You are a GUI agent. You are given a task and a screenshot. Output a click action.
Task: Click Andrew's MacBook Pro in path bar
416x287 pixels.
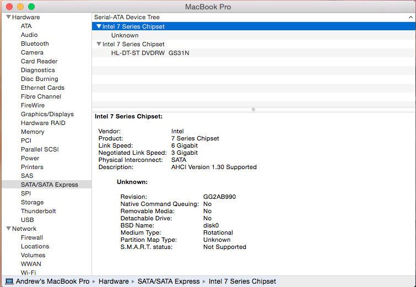52,281
